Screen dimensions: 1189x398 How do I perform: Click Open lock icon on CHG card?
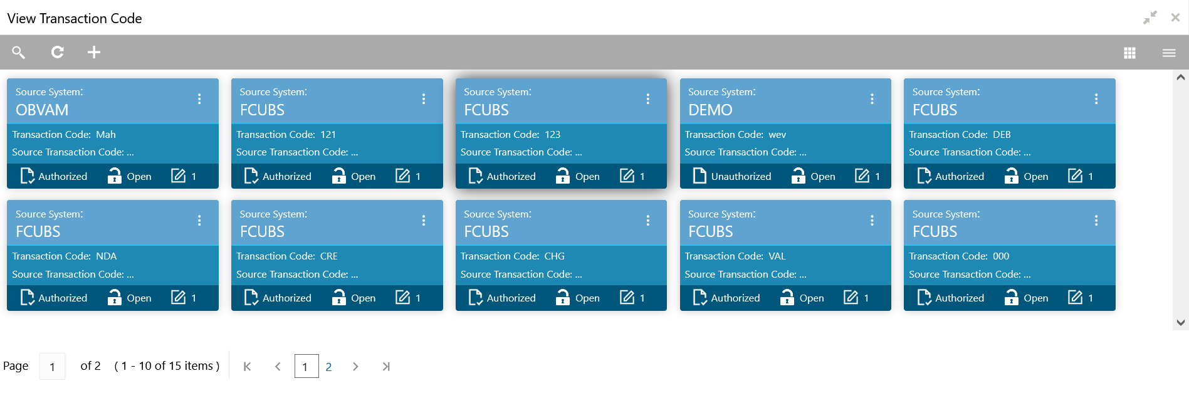click(563, 298)
